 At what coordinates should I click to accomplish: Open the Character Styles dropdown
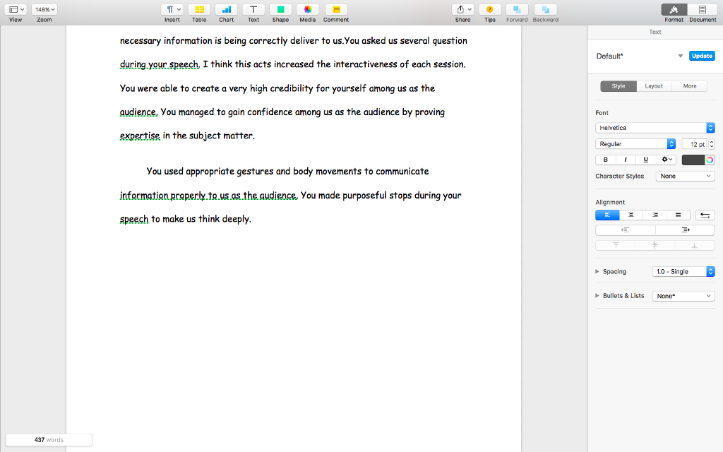(685, 176)
